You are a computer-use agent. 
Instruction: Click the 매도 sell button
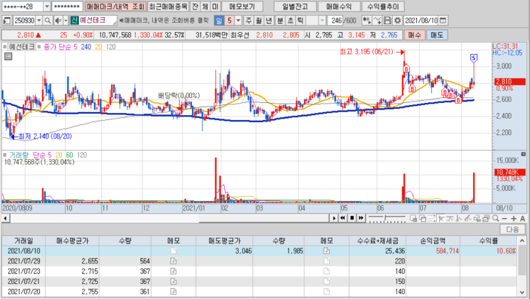coord(437,35)
